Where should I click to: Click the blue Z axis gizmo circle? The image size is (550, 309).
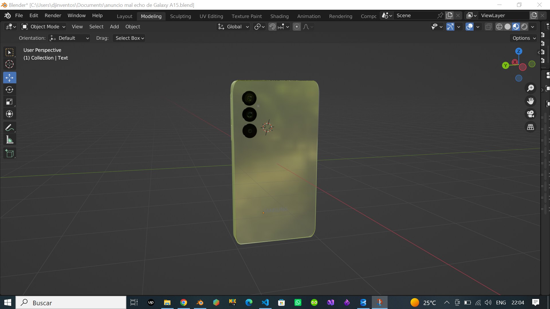(x=518, y=51)
